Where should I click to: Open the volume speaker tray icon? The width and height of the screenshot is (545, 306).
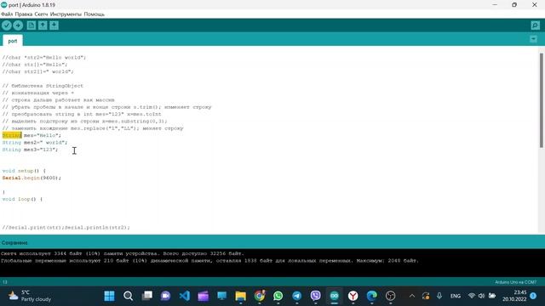[481, 296]
